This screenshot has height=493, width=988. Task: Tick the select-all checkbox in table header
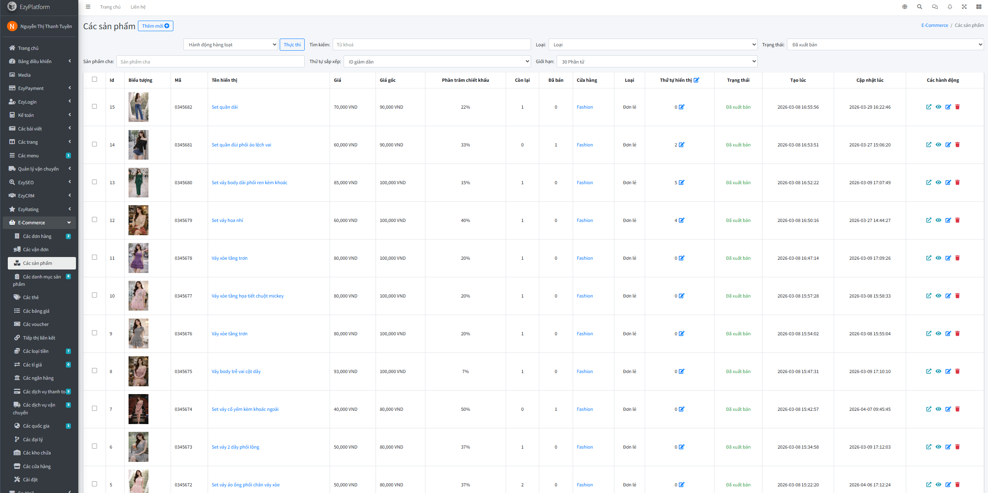[x=94, y=79]
